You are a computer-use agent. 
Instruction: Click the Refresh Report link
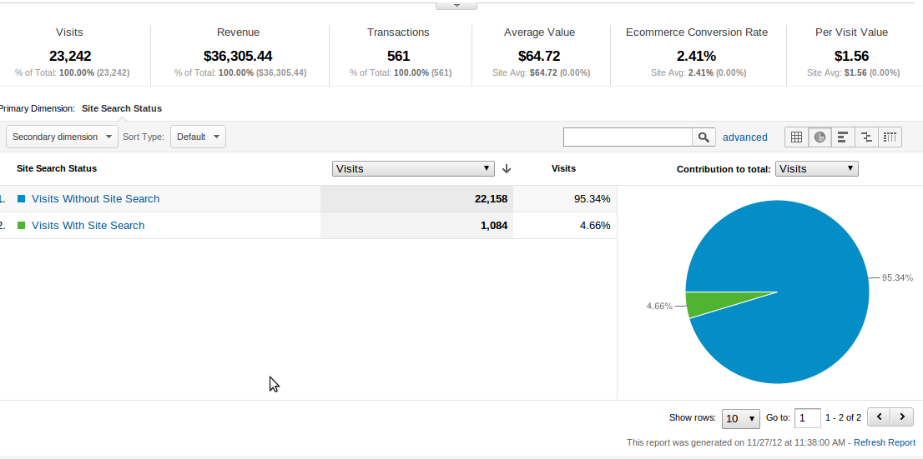884,442
